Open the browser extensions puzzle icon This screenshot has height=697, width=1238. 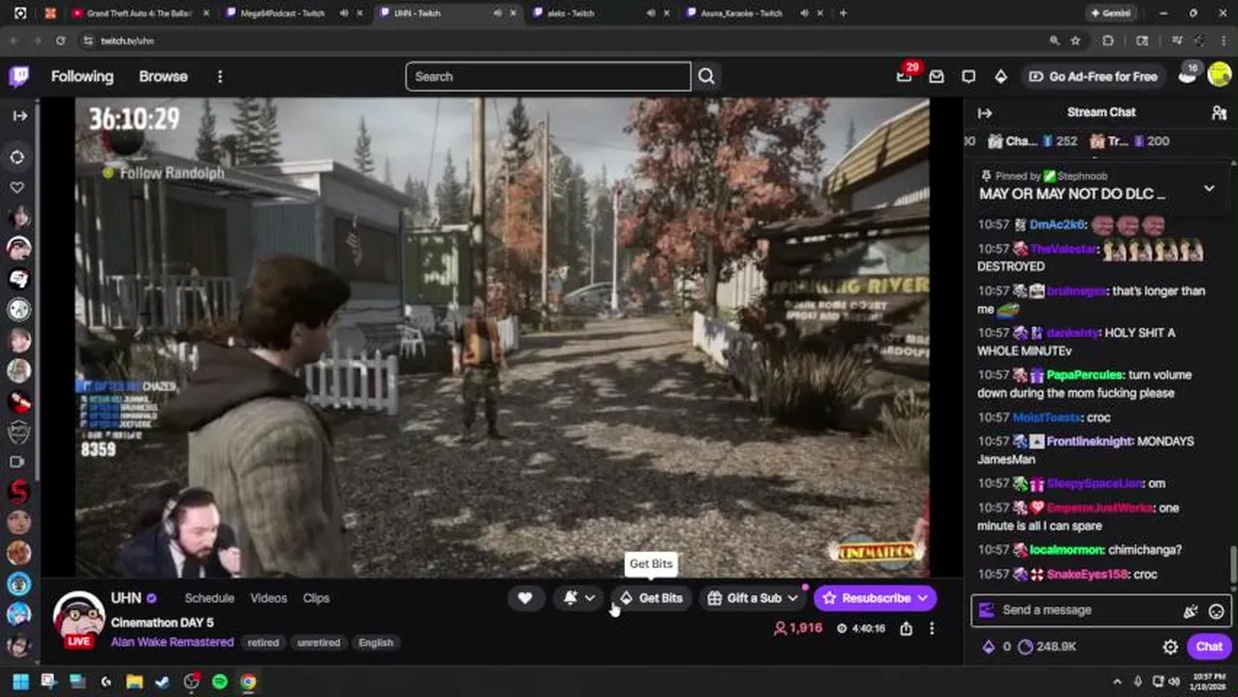click(x=1108, y=41)
